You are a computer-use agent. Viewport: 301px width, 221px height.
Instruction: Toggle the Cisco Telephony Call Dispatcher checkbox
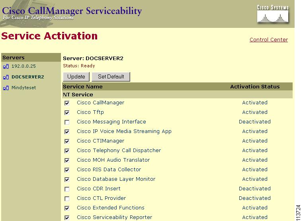[x=67, y=151]
